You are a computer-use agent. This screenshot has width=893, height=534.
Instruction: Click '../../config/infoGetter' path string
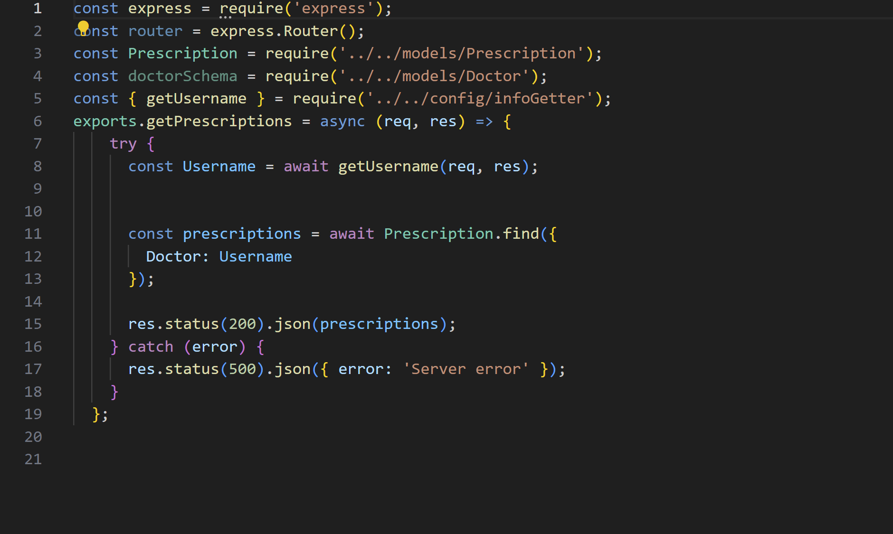pyautogui.click(x=480, y=99)
